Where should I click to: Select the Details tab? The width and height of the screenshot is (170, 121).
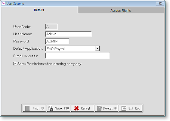coord(39,10)
